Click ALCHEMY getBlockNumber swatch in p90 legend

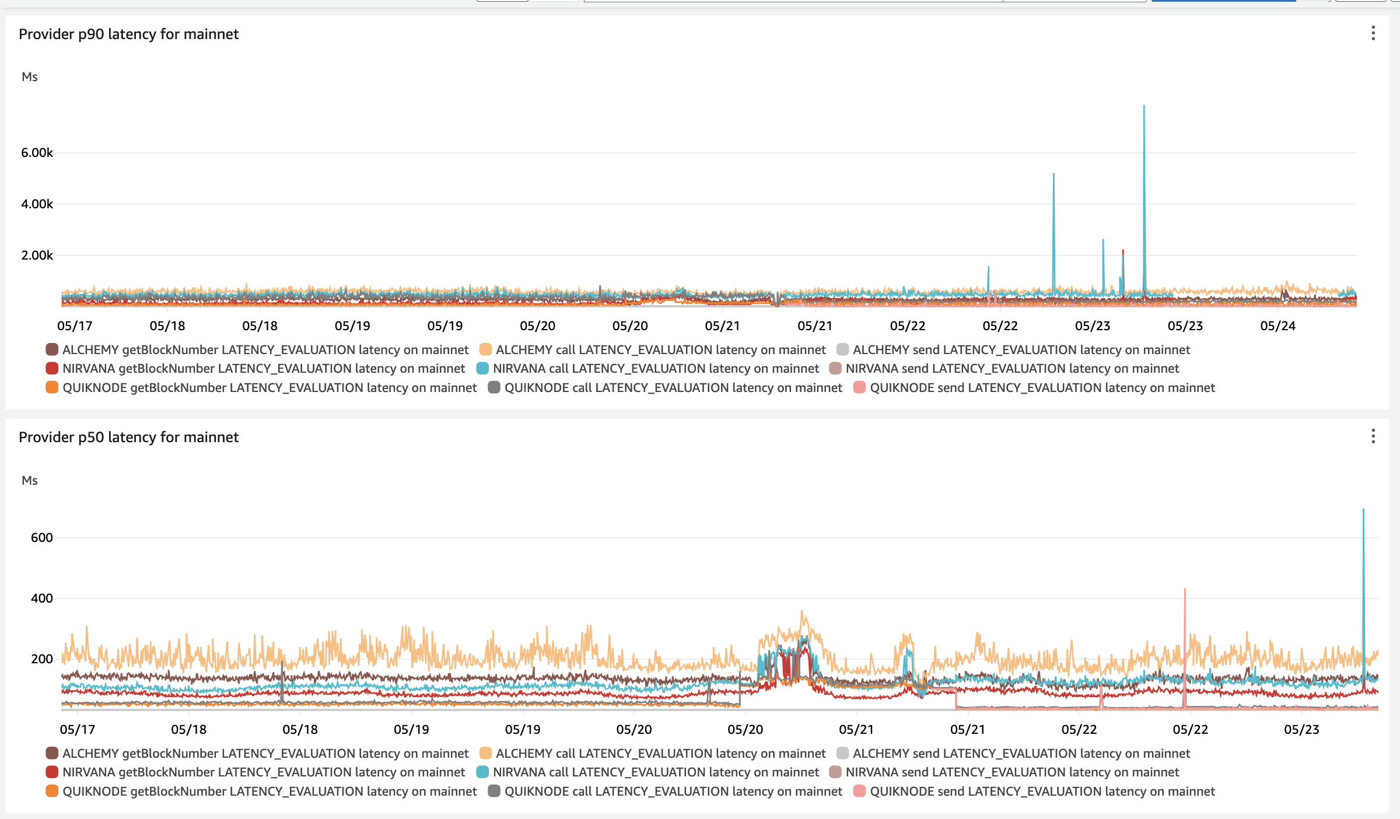pos(52,349)
